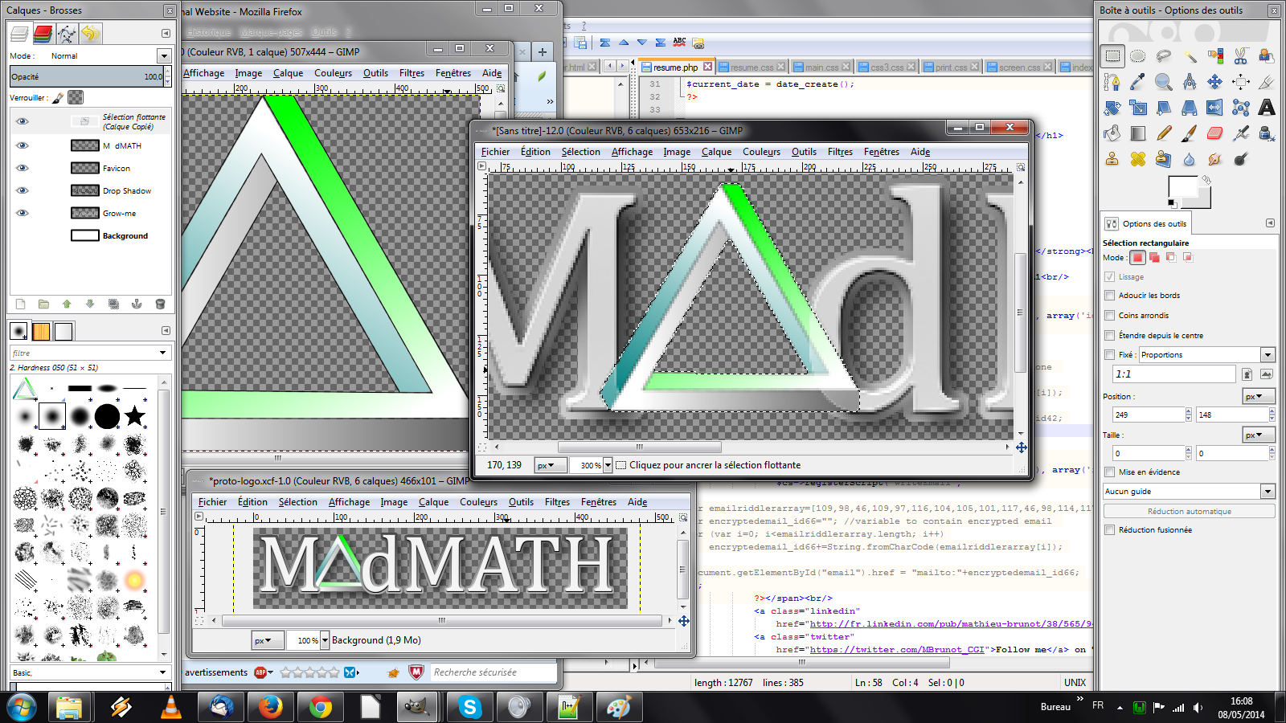Open the Channels tab in layers dock
Viewport: 1286px width, 723px height.
tap(43, 34)
